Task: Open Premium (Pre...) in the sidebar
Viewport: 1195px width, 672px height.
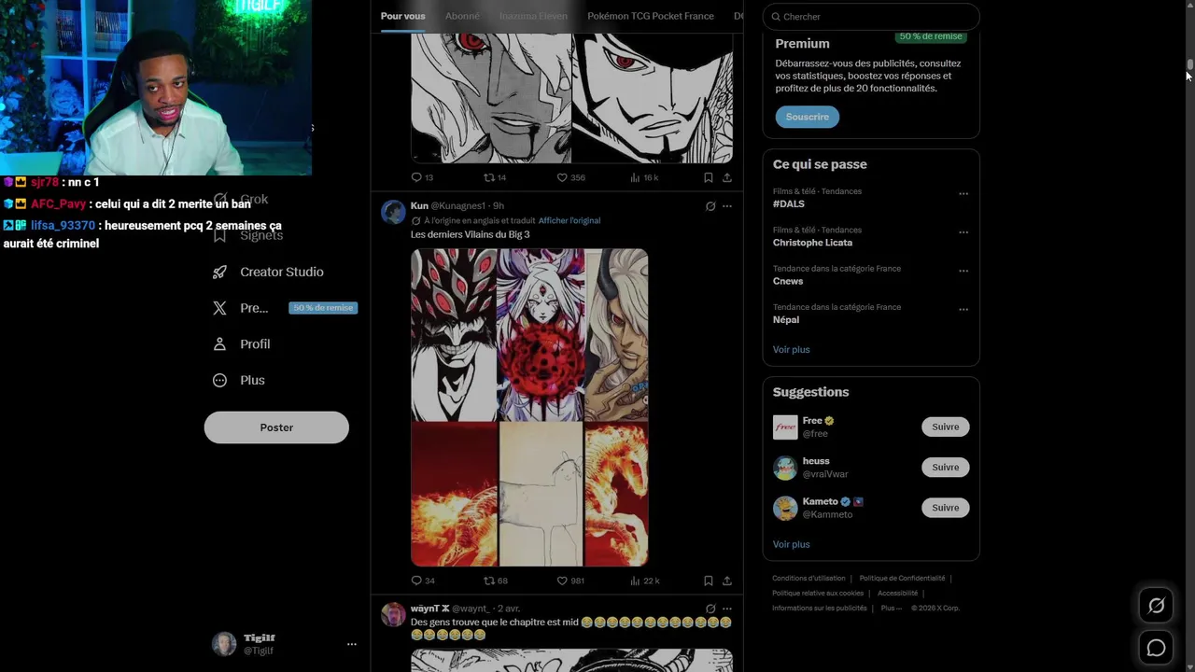Action: 240,308
